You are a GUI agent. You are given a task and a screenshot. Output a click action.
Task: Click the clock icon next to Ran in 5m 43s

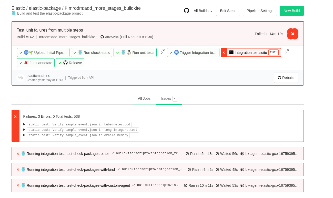click(187, 154)
